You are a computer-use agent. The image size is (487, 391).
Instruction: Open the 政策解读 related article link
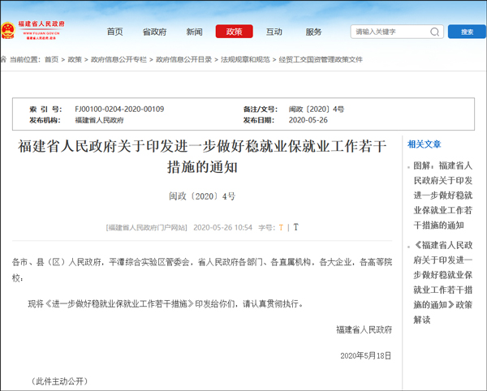pyautogui.click(x=443, y=282)
